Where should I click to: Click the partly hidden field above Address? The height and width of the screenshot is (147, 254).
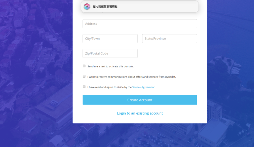(140, 13)
